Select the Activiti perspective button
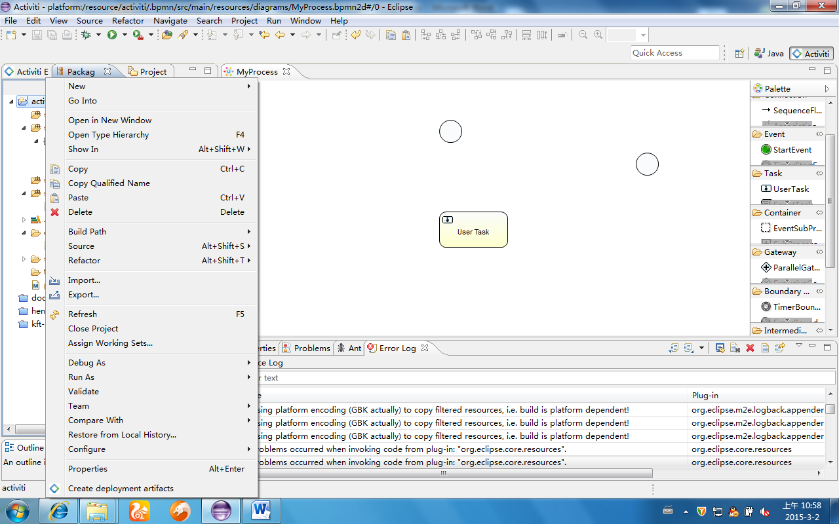The image size is (839, 524). tap(811, 54)
